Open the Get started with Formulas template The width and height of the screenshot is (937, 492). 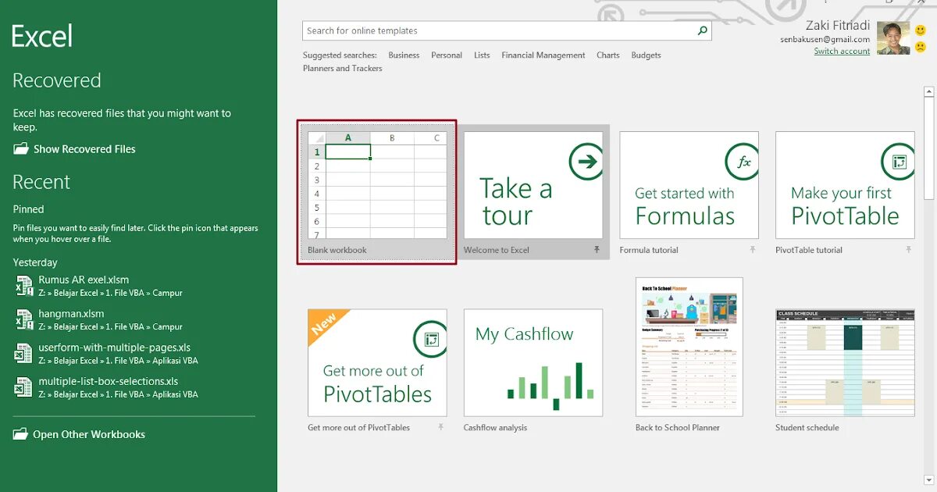(689, 185)
